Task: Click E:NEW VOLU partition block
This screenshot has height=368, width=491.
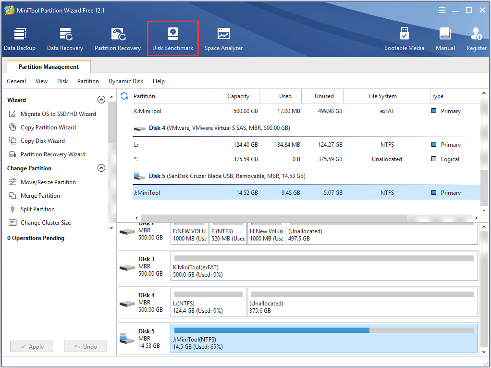Action: coord(189,234)
